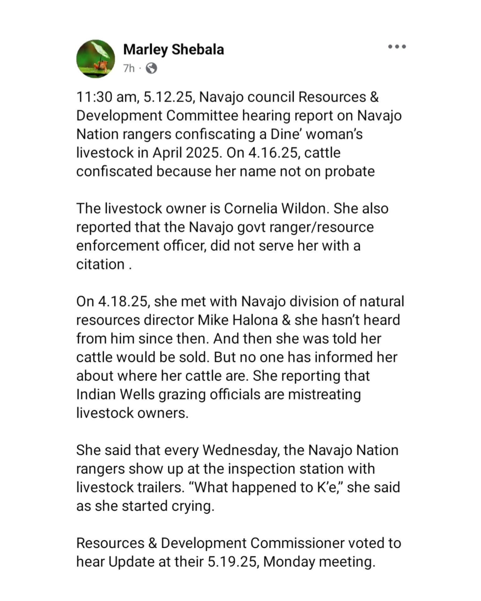Screen dimensions: 481x601
Task: Click the quote 'What happened to K'e'
Action: click(x=266, y=487)
